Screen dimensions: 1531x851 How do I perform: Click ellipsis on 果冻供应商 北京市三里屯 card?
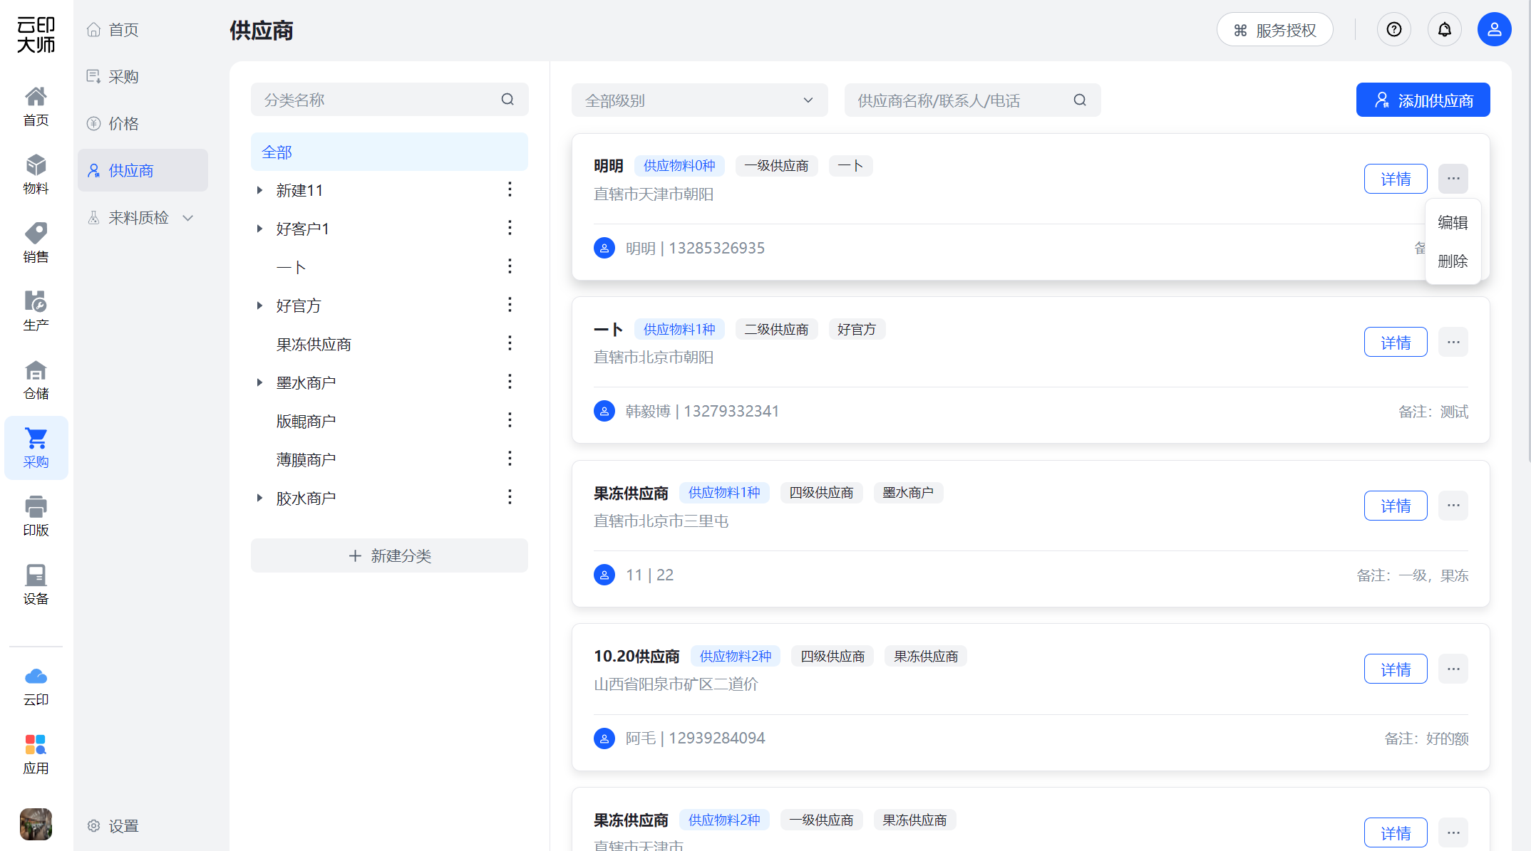coord(1453,506)
